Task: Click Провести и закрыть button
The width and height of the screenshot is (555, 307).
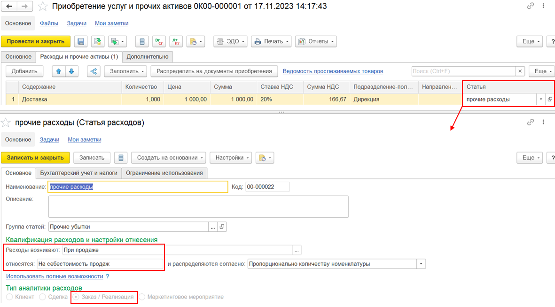Action: pos(35,41)
